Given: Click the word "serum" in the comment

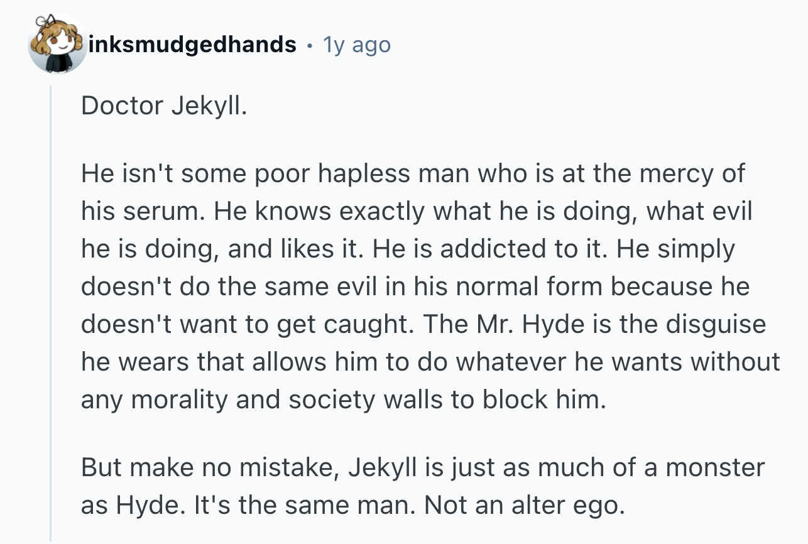Looking at the screenshot, I should point(165,212).
